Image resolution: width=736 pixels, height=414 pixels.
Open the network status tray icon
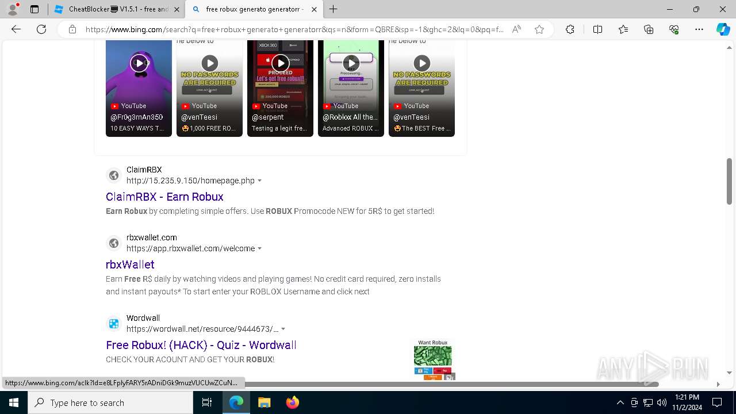click(x=648, y=402)
